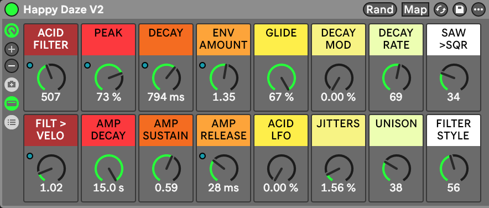Click the 1.35 ENV AMOUNT value
The height and width of the screenshot is (208, 489).
point(223,97)
